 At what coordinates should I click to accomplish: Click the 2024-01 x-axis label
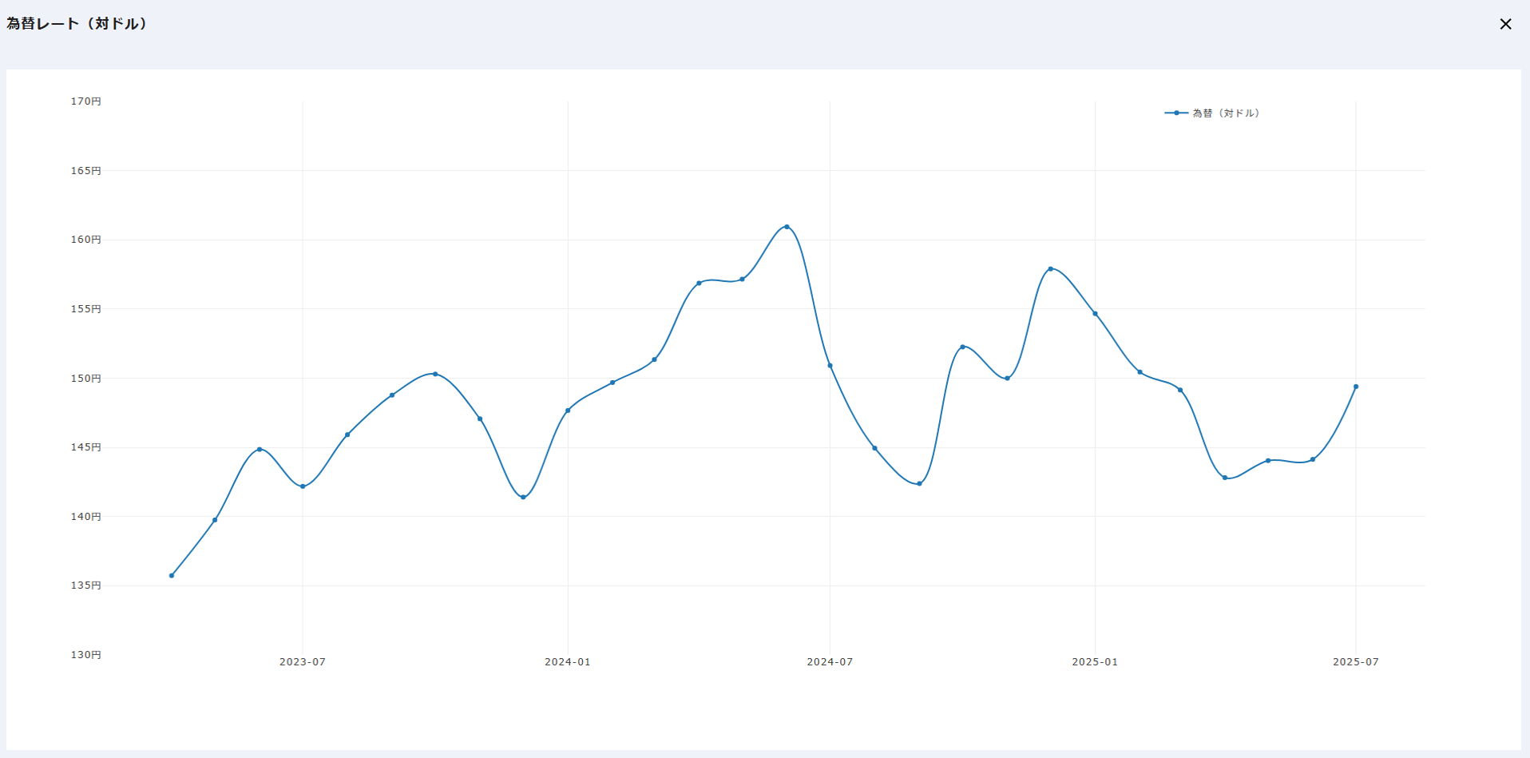[x=568, y=662]
